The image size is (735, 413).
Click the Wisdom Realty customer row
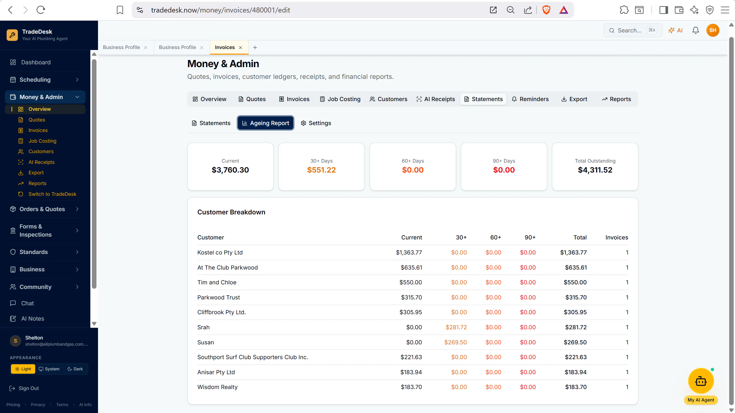[x=413, y=387]
